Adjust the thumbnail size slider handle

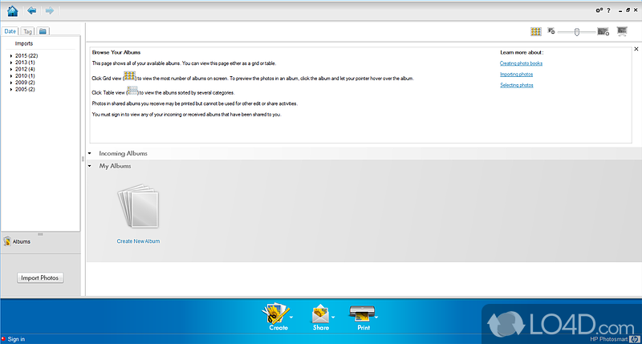576,32
